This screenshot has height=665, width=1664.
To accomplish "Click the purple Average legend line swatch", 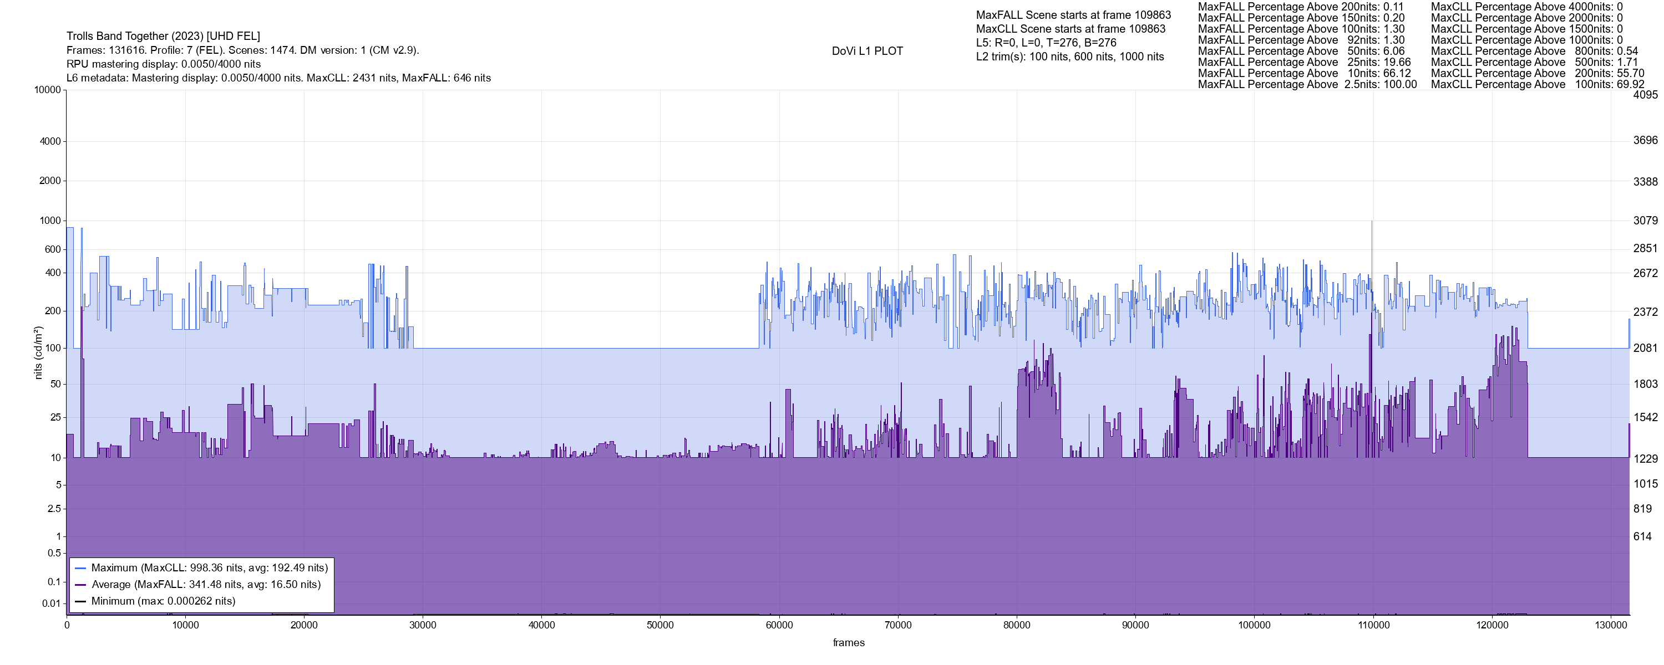I will tap(80, 585).
